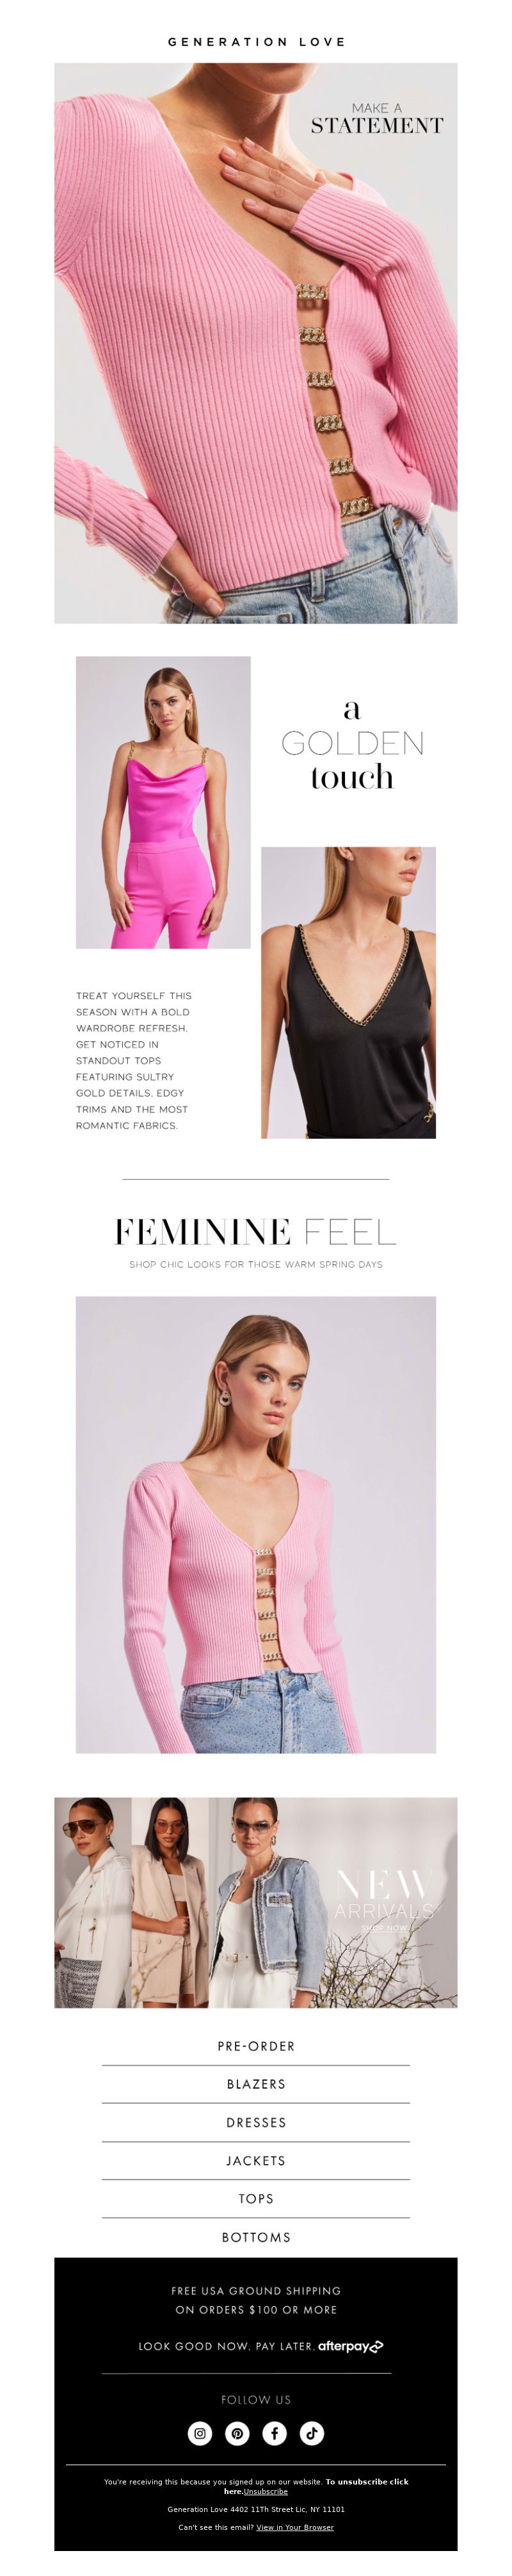Go to the Dresses category
The height and width of the screenshot is (2576, 512).
point(256,2122)
